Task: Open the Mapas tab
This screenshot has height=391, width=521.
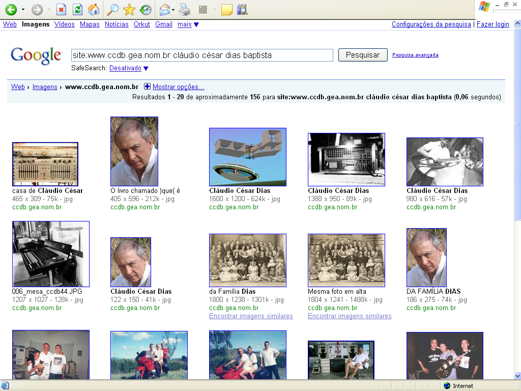Action: click(90, 24)
